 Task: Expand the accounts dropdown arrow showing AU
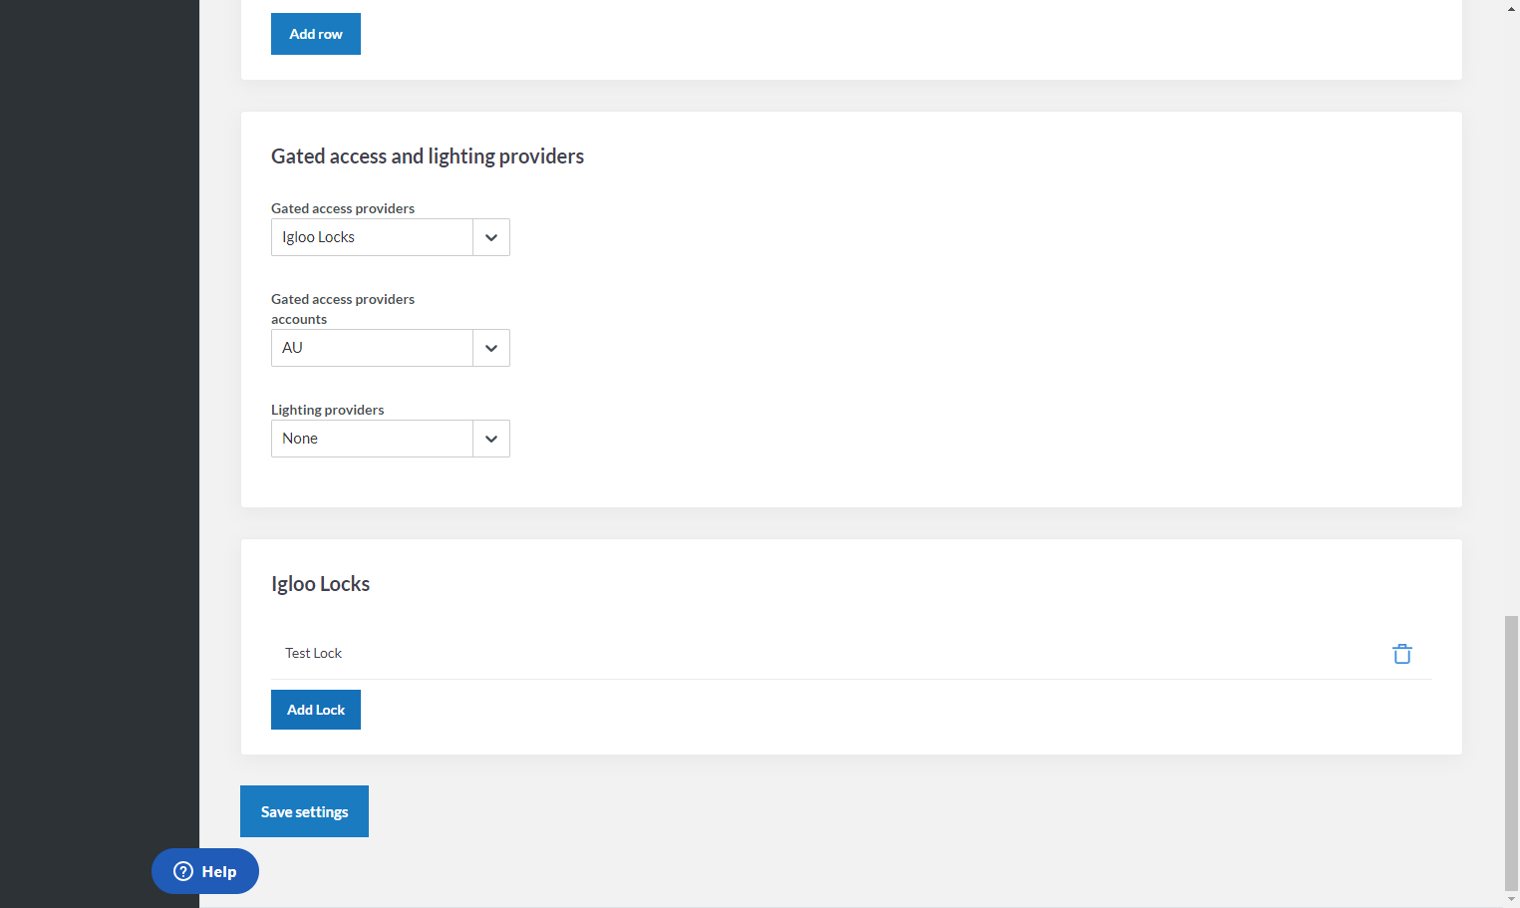491,348
